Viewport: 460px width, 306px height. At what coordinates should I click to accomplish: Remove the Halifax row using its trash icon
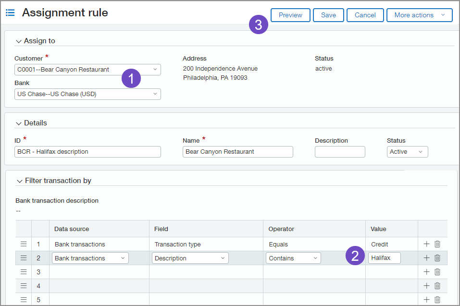[x=437, y=257]
